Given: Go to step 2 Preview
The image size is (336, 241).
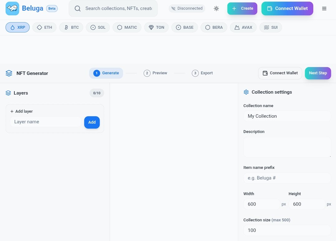Looking at the screenshot, I should click(155, 73).
